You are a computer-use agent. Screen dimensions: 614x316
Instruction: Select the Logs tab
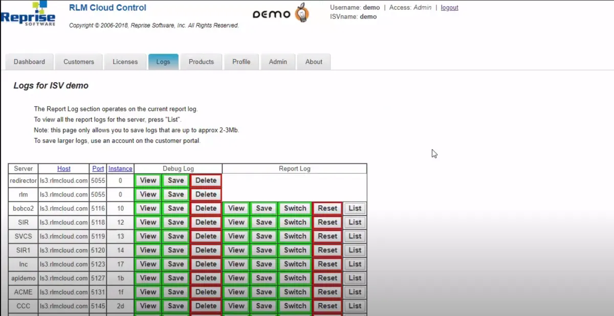(163, 62)
